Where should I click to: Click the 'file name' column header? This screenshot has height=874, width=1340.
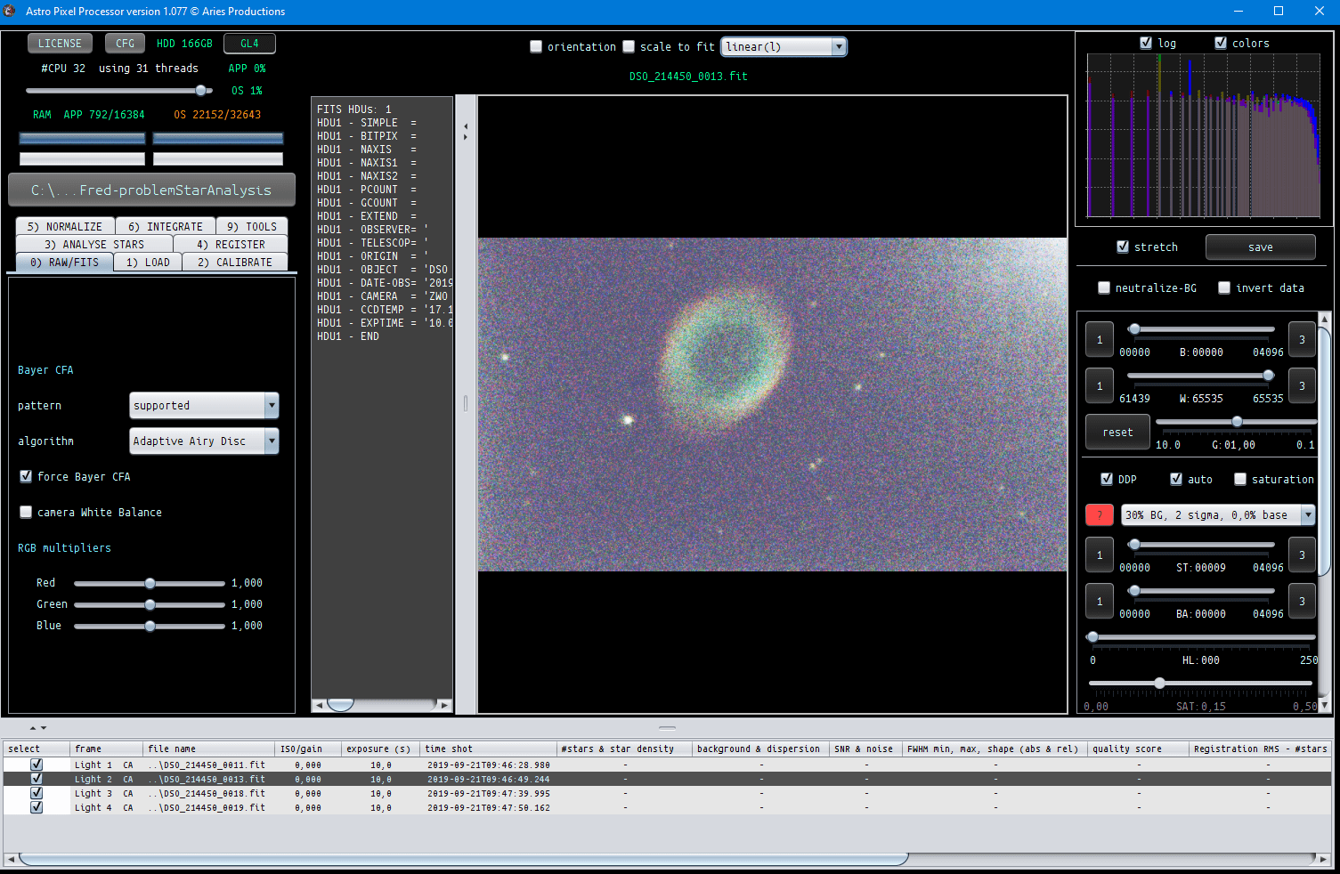208,749
